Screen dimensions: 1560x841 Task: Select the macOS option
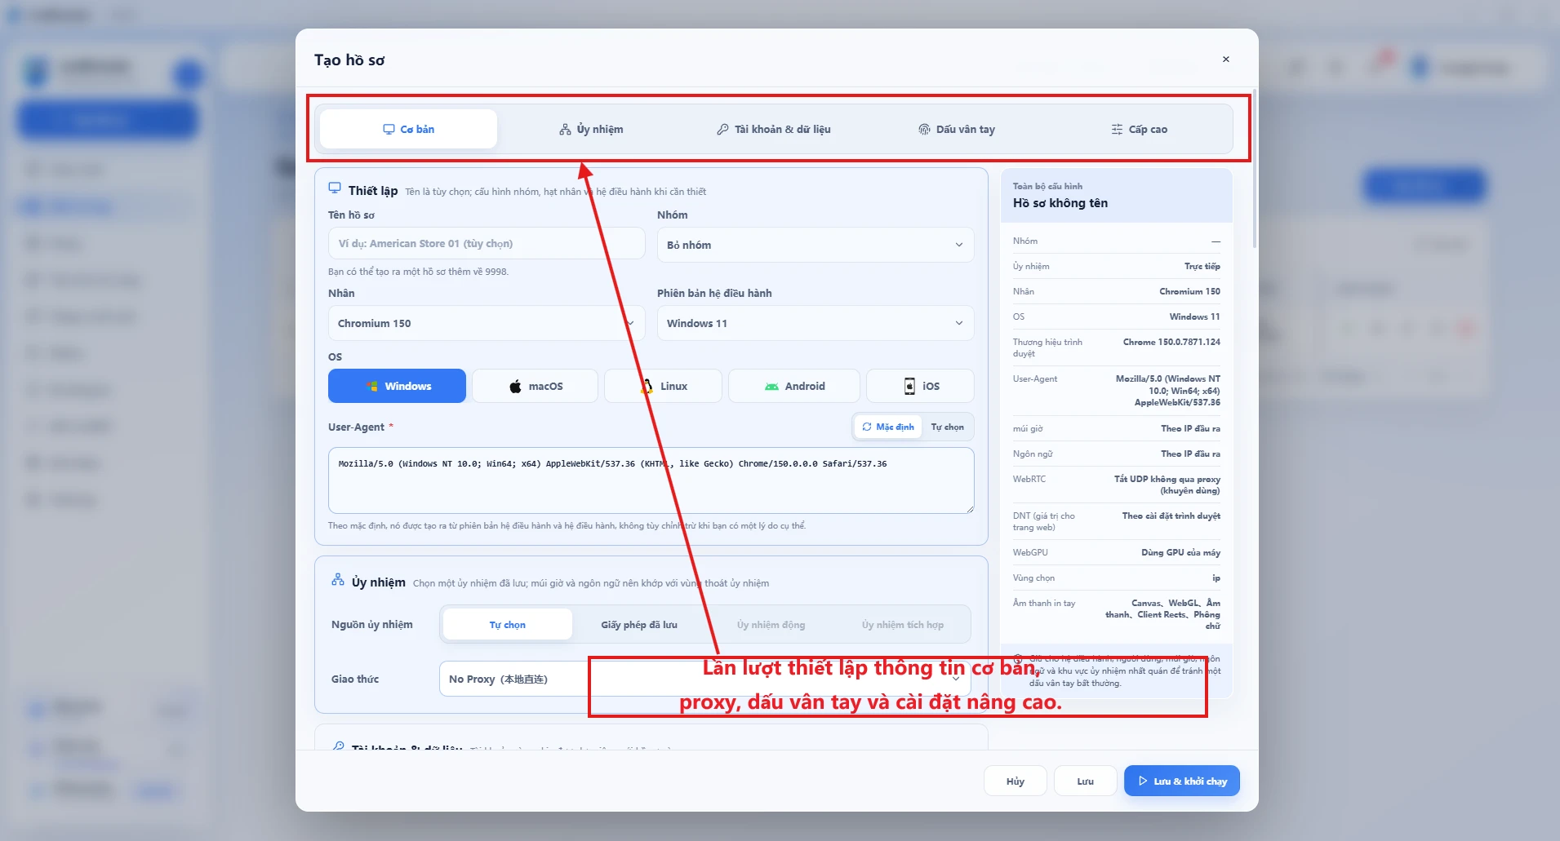(535, 386)
